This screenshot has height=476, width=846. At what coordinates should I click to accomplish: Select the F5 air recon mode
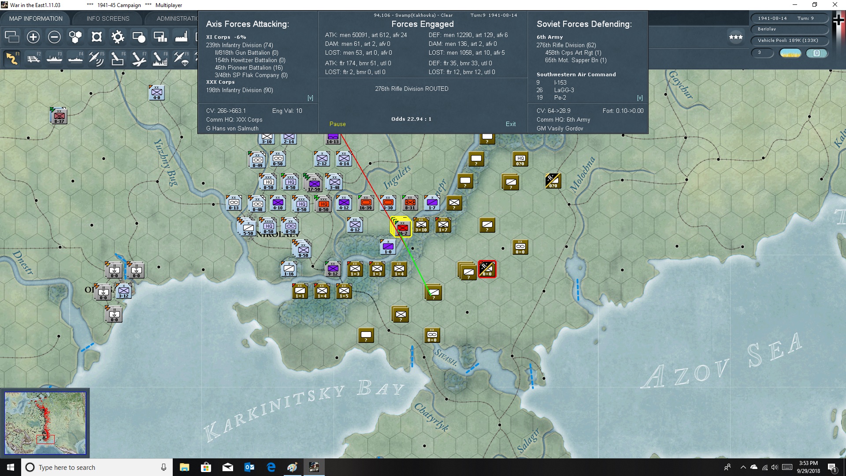point(96,58)
